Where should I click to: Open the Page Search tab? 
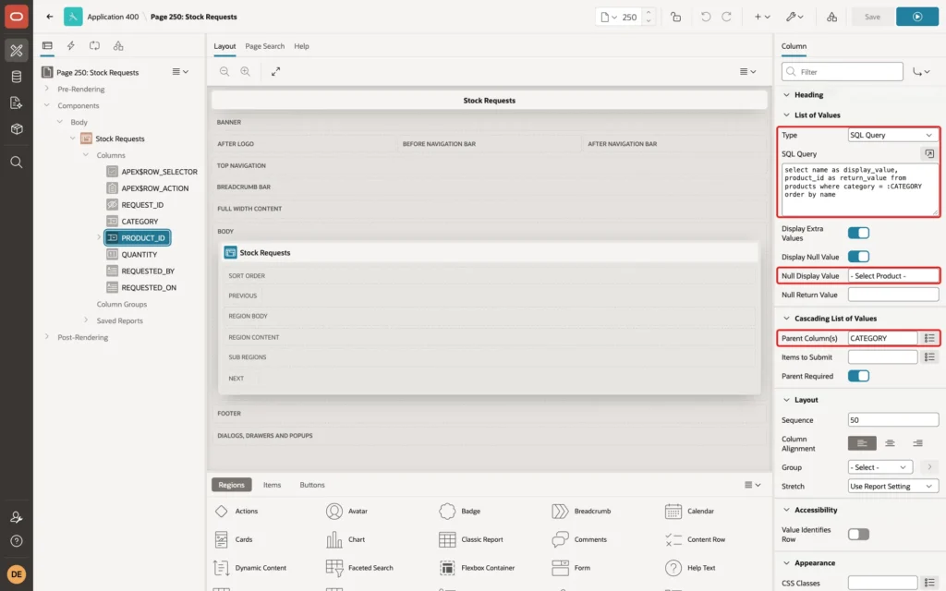pos(264,46)
